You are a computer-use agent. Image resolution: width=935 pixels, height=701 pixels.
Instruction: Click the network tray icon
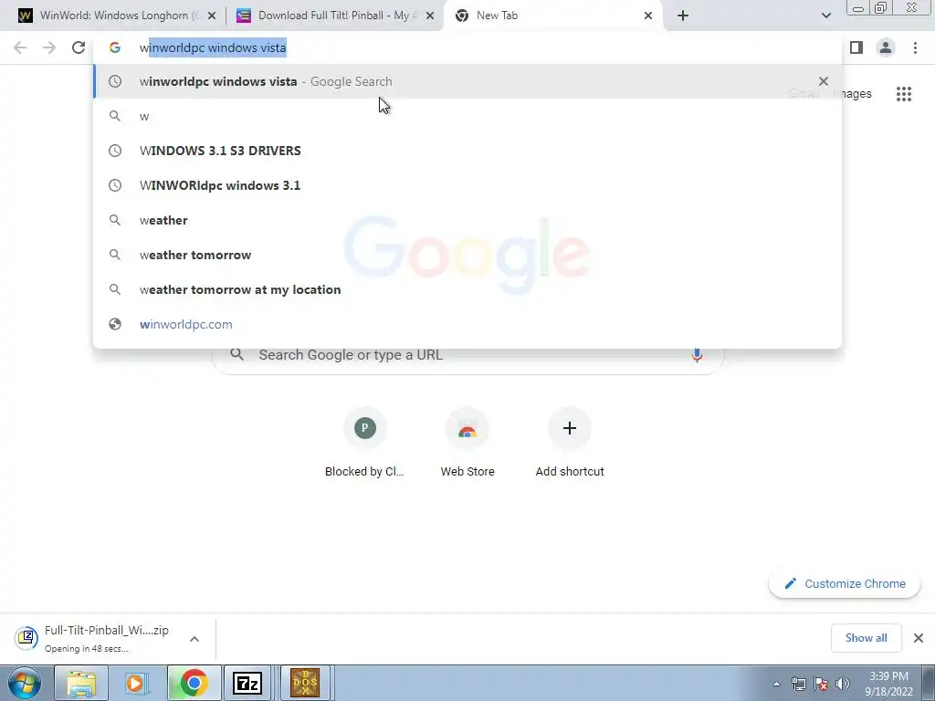pos(798,684)
